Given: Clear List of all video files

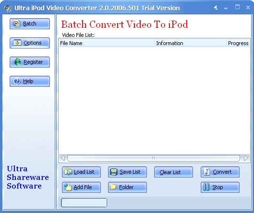Looking at the screenshot, I should [x=173, y=172].
